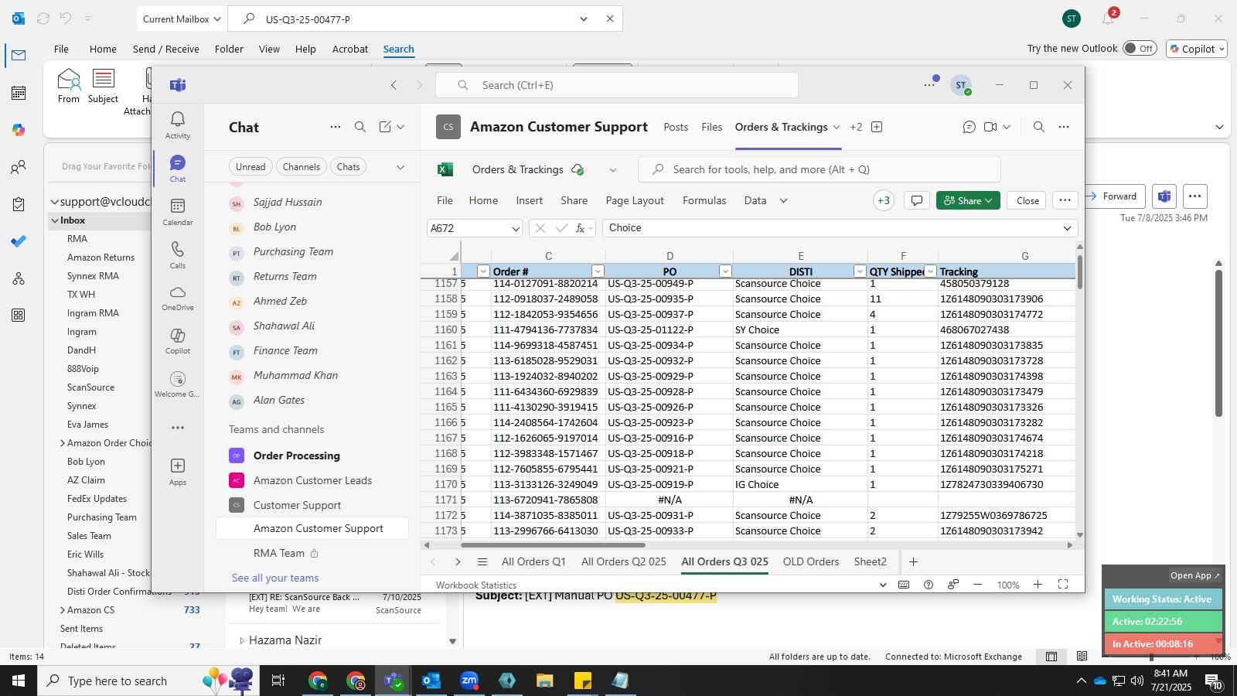The image size is (1237, 696).
Task: Zoom in with the plus in Excel status bar
Action: 1038,585
